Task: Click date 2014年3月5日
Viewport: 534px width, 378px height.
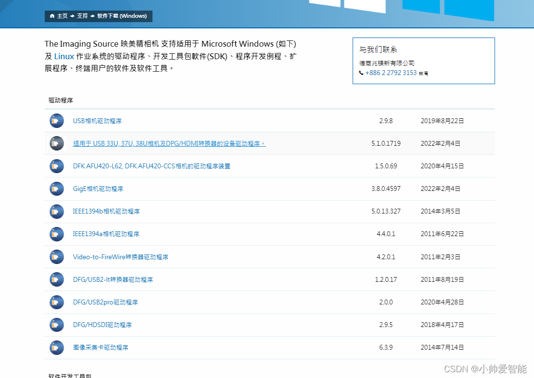Action: click(x=440, y=212)
